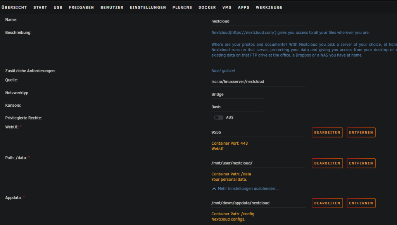Click Zusätzliche Anforderungen label
The image size is (397, 225).
[30, 71]
